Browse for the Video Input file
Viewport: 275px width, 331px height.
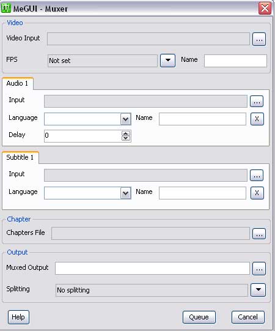[x=259, y=39]
